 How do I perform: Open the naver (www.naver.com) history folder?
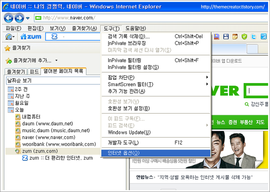[x=45, y=138]
